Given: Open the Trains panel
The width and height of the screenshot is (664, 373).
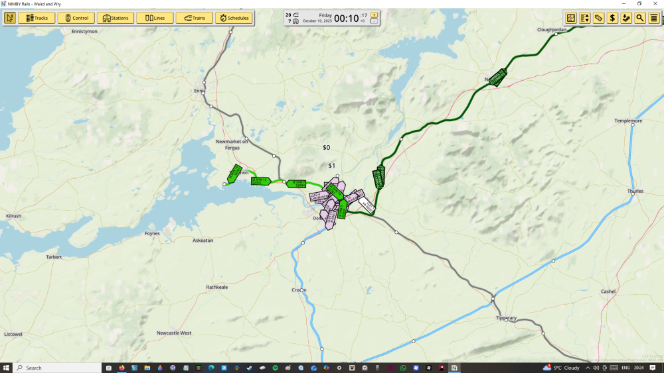Looking at the screenshot, I should pos(194,18).
